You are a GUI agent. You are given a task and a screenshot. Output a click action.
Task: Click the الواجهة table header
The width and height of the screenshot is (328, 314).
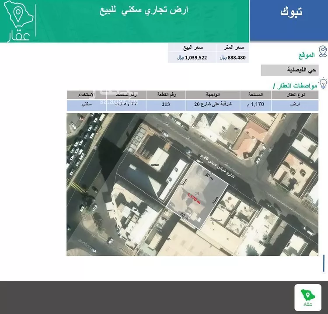click(x=213, y=94)
